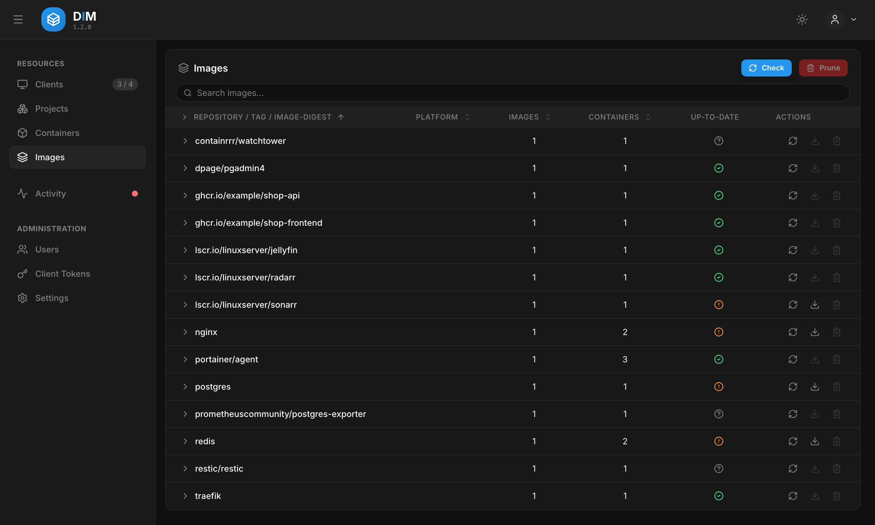Open the user account dropdown
The image size is (875, 525).
pyautogui.click(x=841, y=19)
